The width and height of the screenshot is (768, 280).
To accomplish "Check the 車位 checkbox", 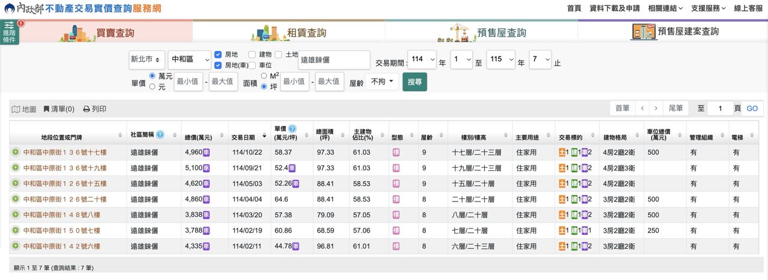I will click(x=252, y=65).
